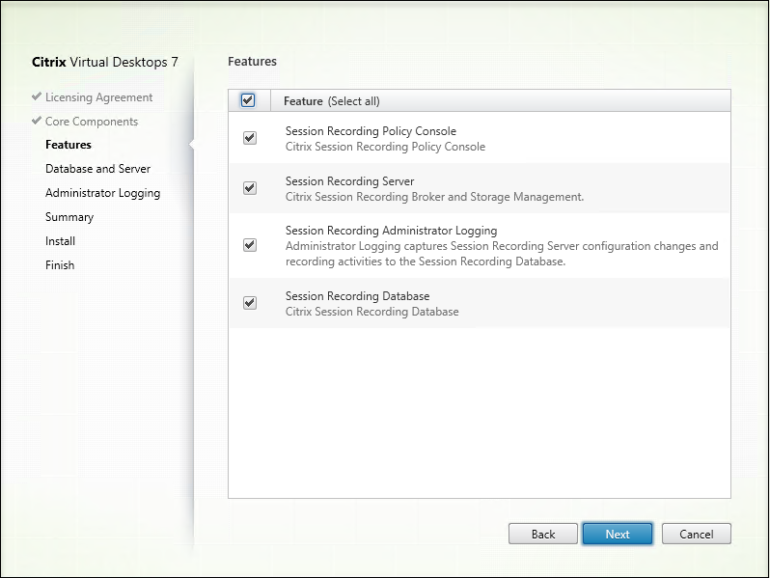Select the Install step in sidebar
This screenshot has height=578, width=770.
[x=60, y=241]
